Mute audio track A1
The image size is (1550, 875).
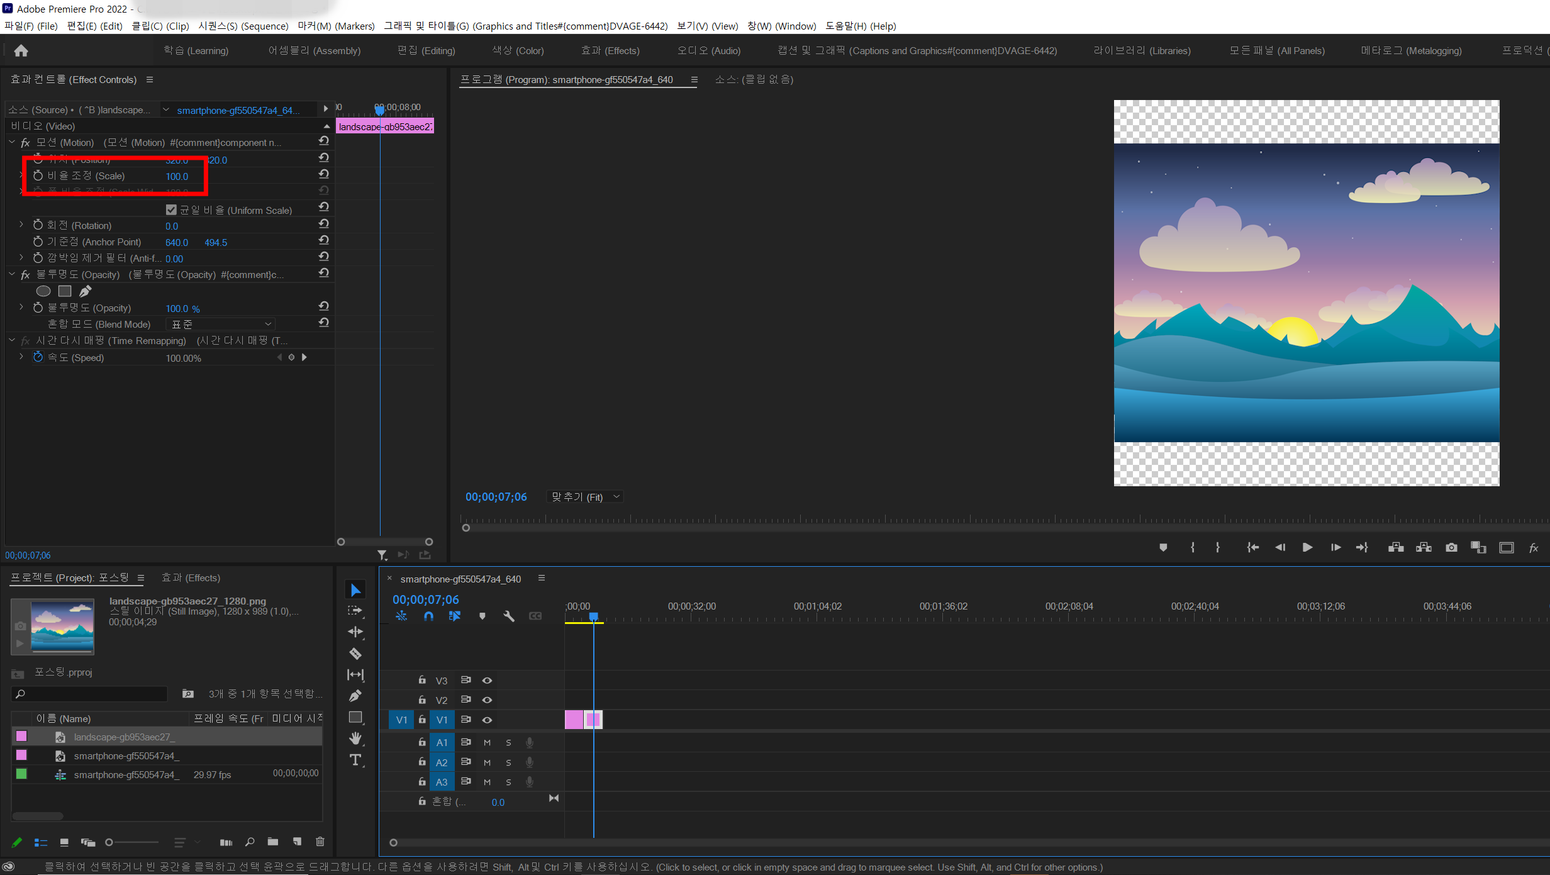click(487, 743)
